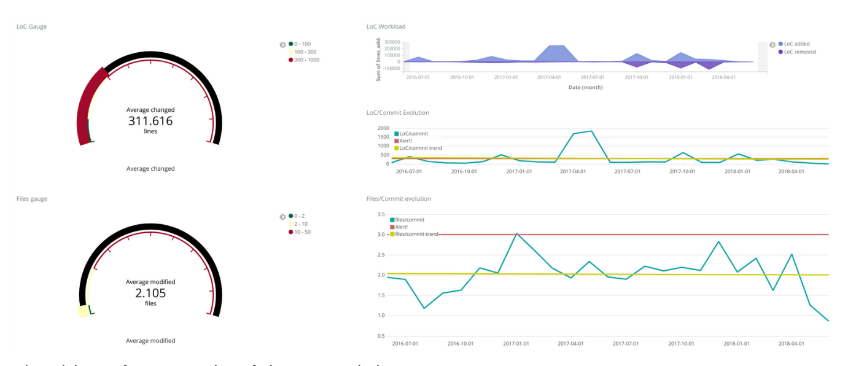Toggle the 2 - 10 legend entry
The image size is (864, 366).
pos(298,224)
